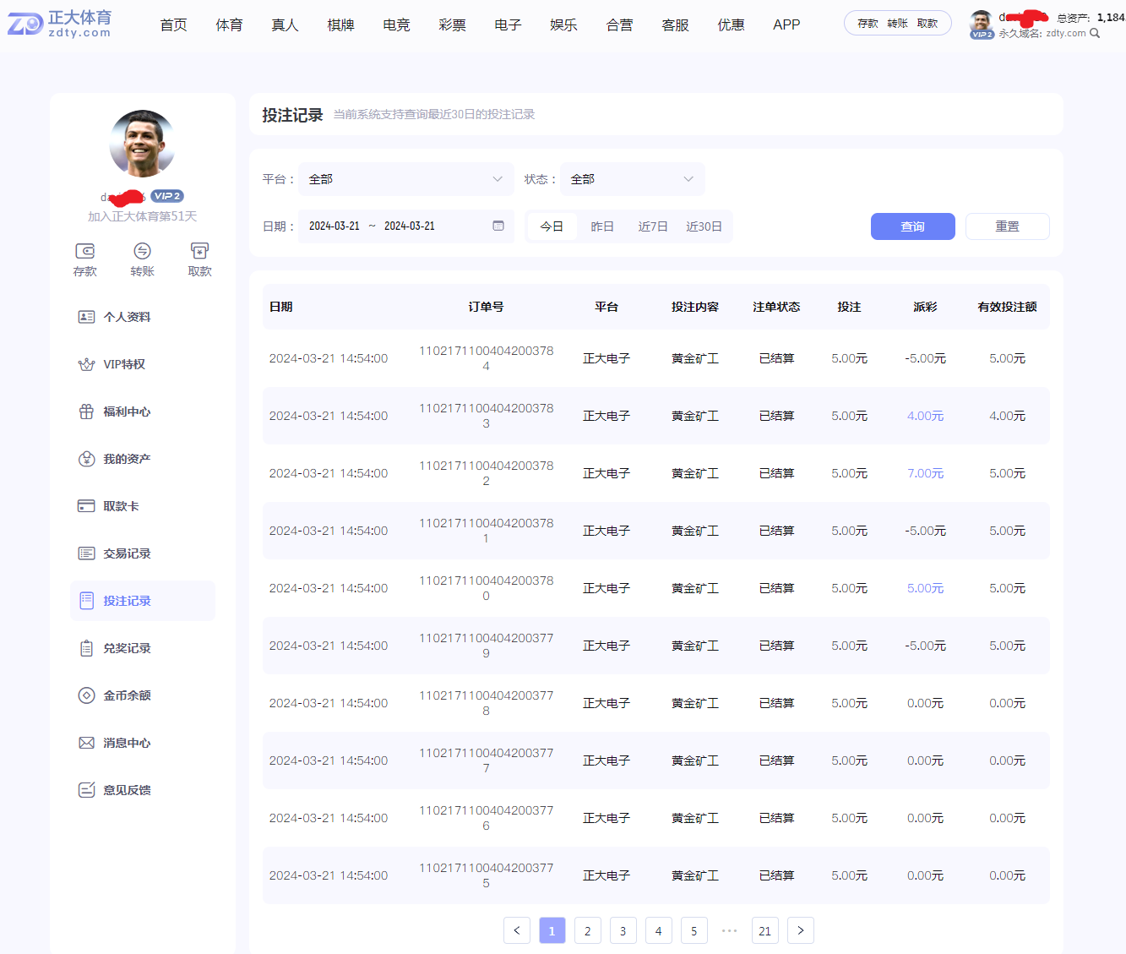This screenshot has width=1126, height=954.
Task: Click the 派彩 column header
Action: [x=925, y=307]
